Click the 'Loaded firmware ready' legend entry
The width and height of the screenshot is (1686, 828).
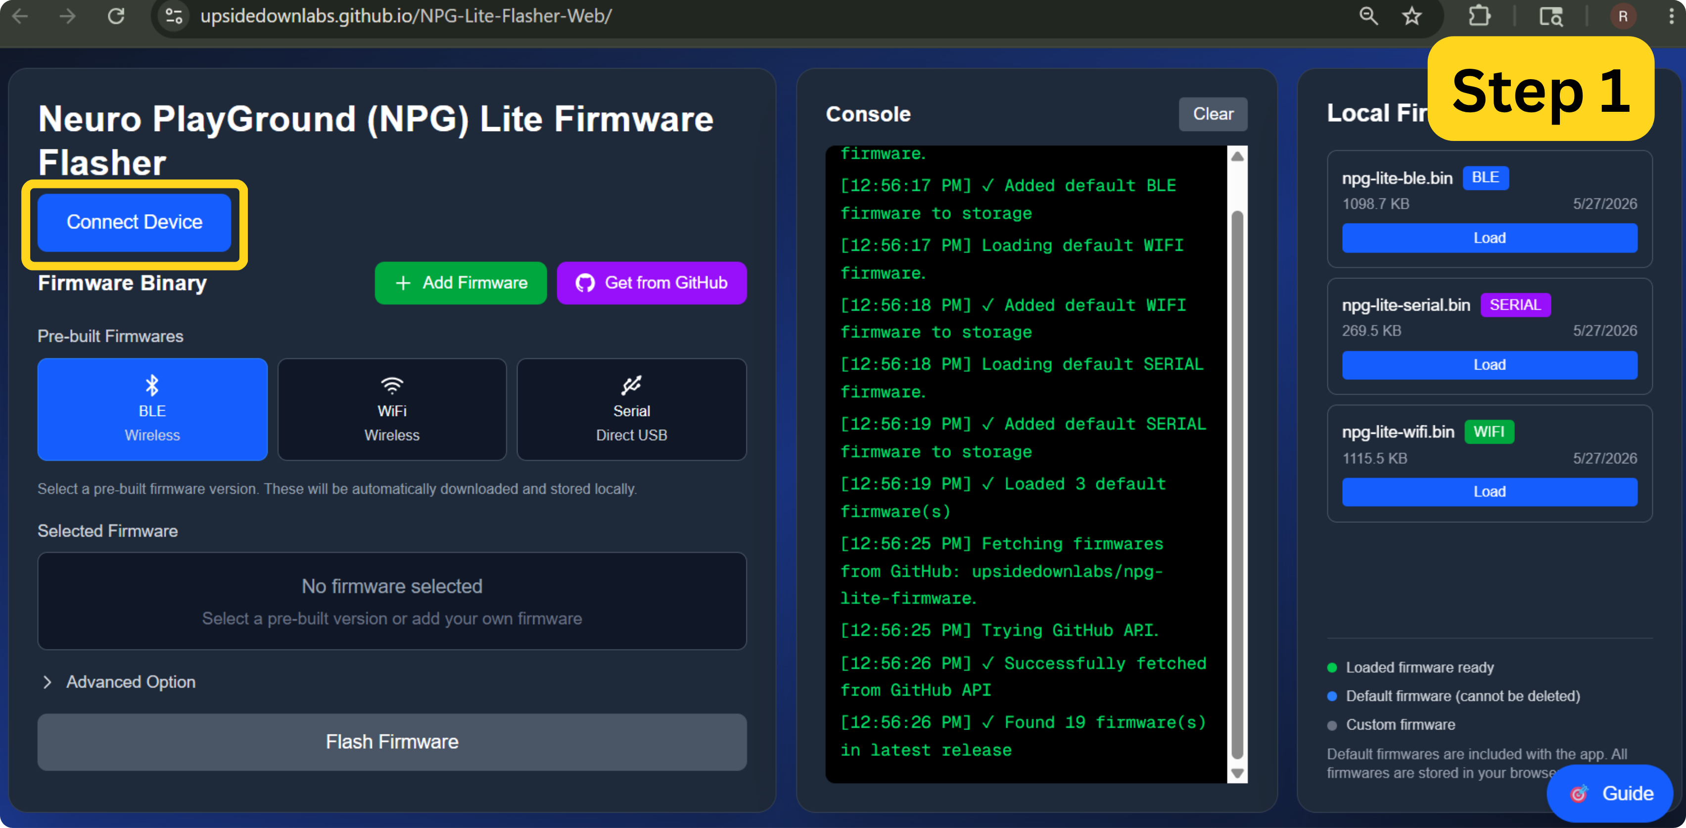coord(1410,668)
